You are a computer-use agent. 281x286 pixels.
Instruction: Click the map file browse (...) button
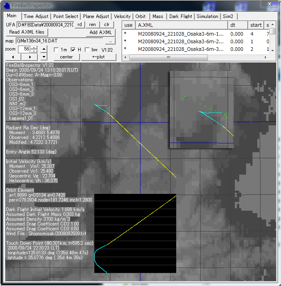coord(110,41)
